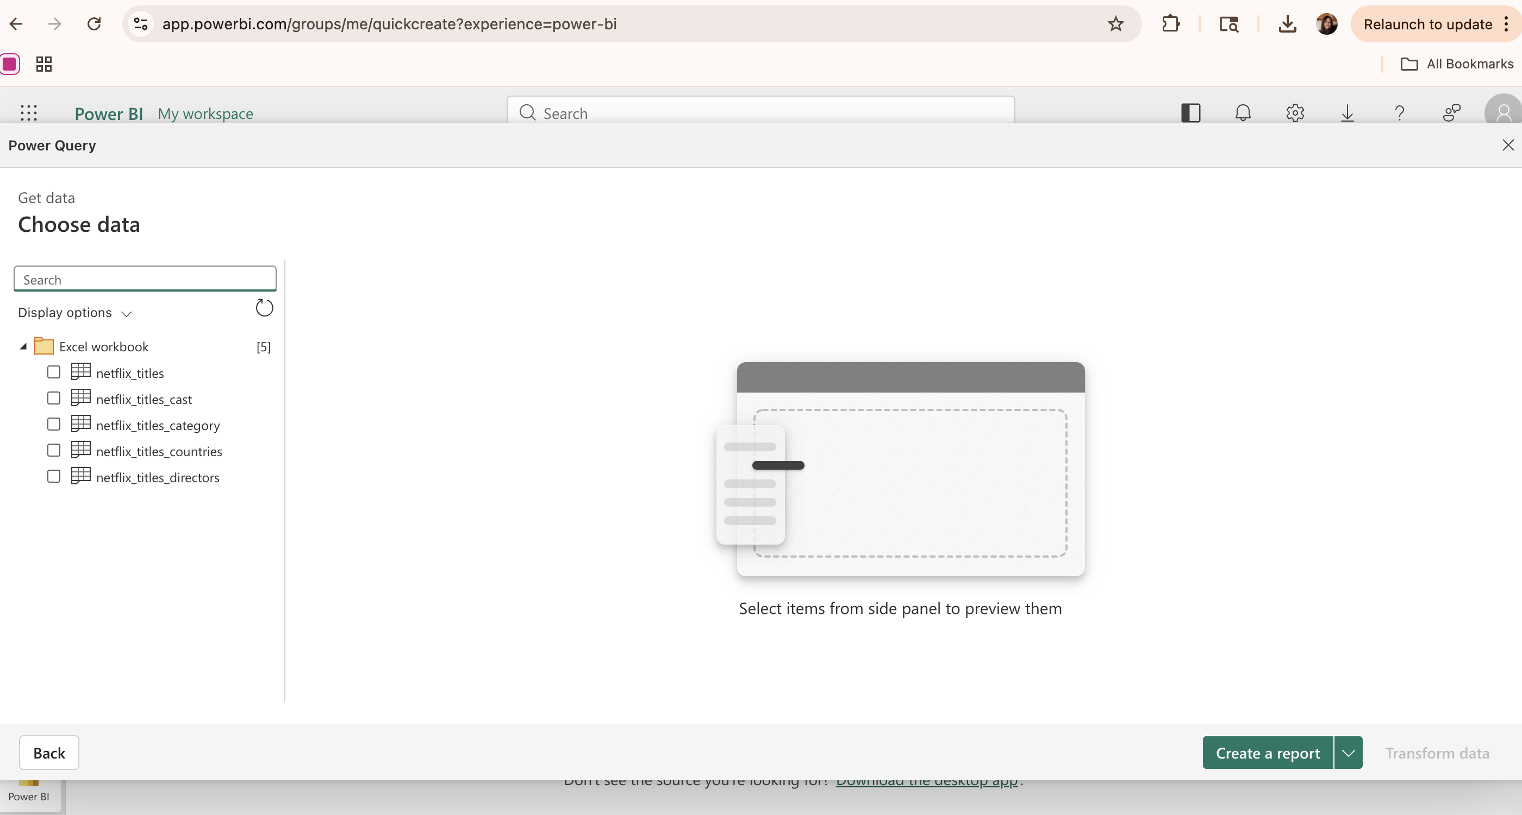The height and width of the screenshot is (815, 1522).
Task: Bookmark the page with the star icon
Action: click(x=1115, y=24)
